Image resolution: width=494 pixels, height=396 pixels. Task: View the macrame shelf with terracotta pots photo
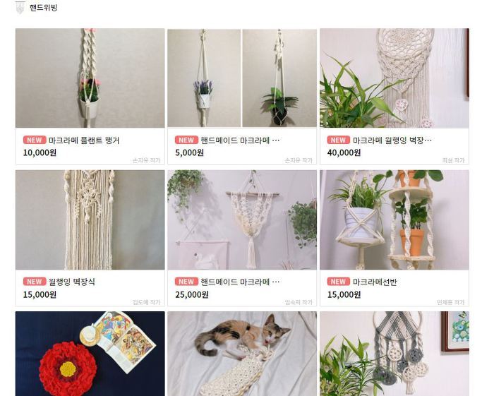394,220
